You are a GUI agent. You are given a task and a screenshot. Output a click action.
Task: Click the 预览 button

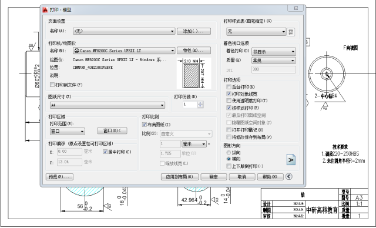click(59, 177)
